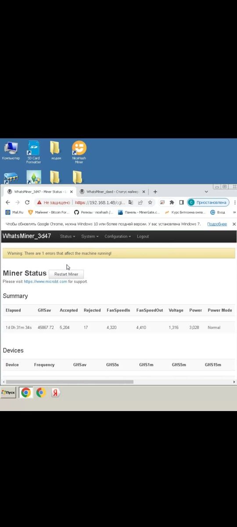Click the share page icon

(140, 202)
